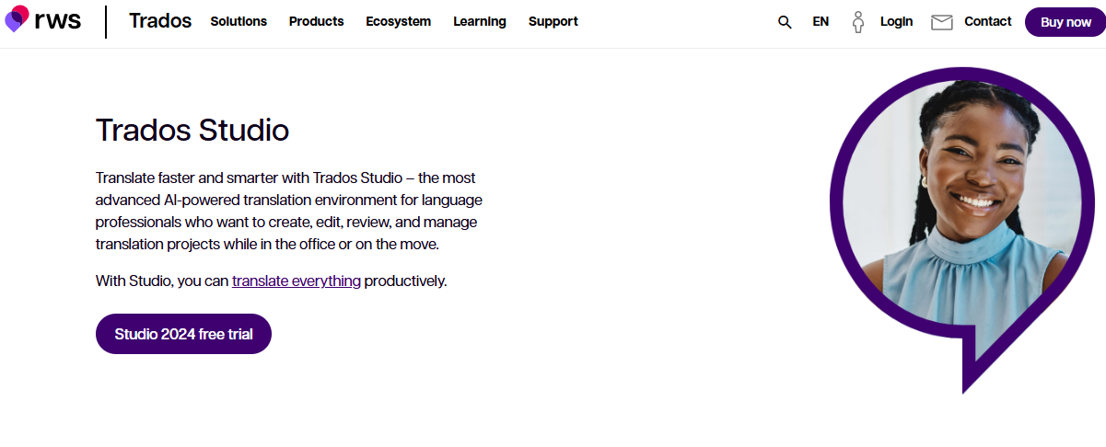Image resolution: width=1106 pixels, height=447 pixels.
Task: Start the Studio 2024 free trial
Action: click(x=183, y=334)
